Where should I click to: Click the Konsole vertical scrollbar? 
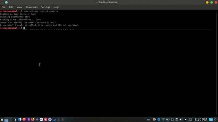[216, 63]
